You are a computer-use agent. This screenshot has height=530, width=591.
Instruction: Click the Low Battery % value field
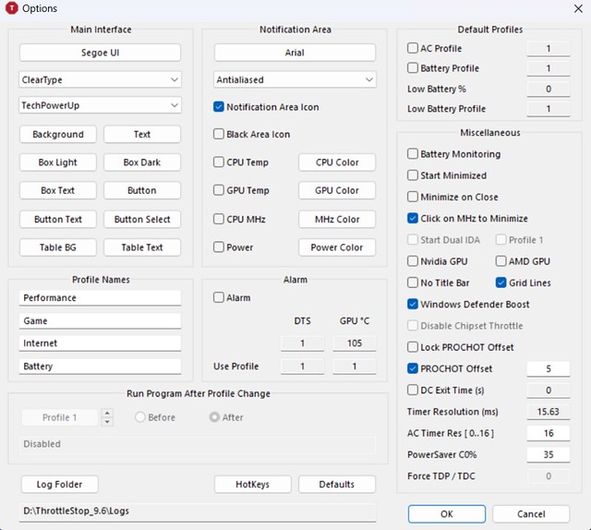coord(549,89)
